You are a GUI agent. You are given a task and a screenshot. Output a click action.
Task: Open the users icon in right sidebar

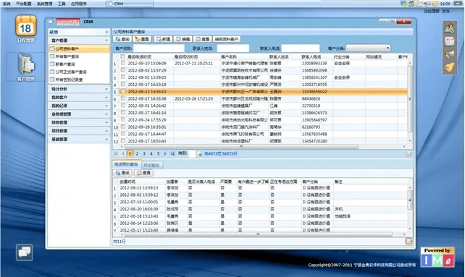pyautogui.click(x=450, y=28)
